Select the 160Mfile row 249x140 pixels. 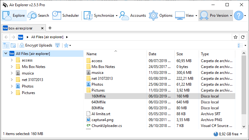(160, 96)
